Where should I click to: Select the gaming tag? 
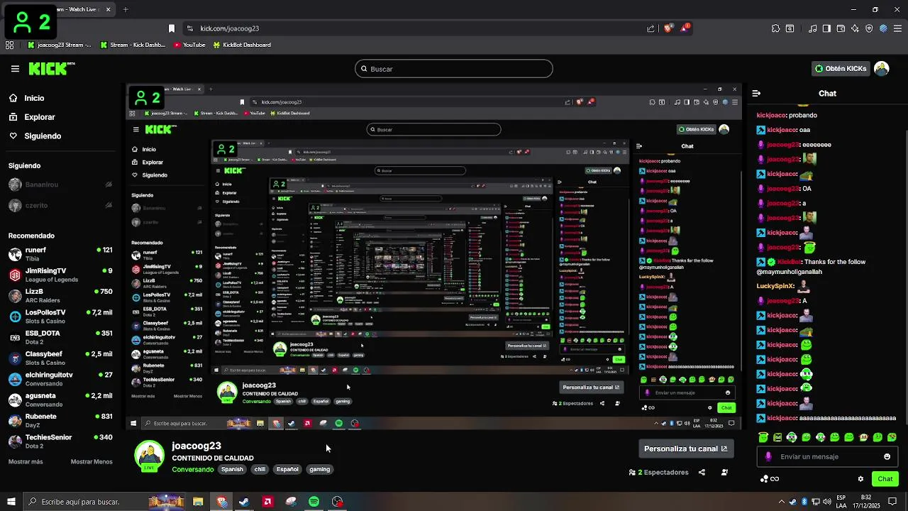pos(319,469)
